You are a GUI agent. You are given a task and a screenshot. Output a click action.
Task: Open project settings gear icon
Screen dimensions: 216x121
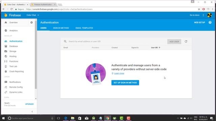[x=31, y=23]
